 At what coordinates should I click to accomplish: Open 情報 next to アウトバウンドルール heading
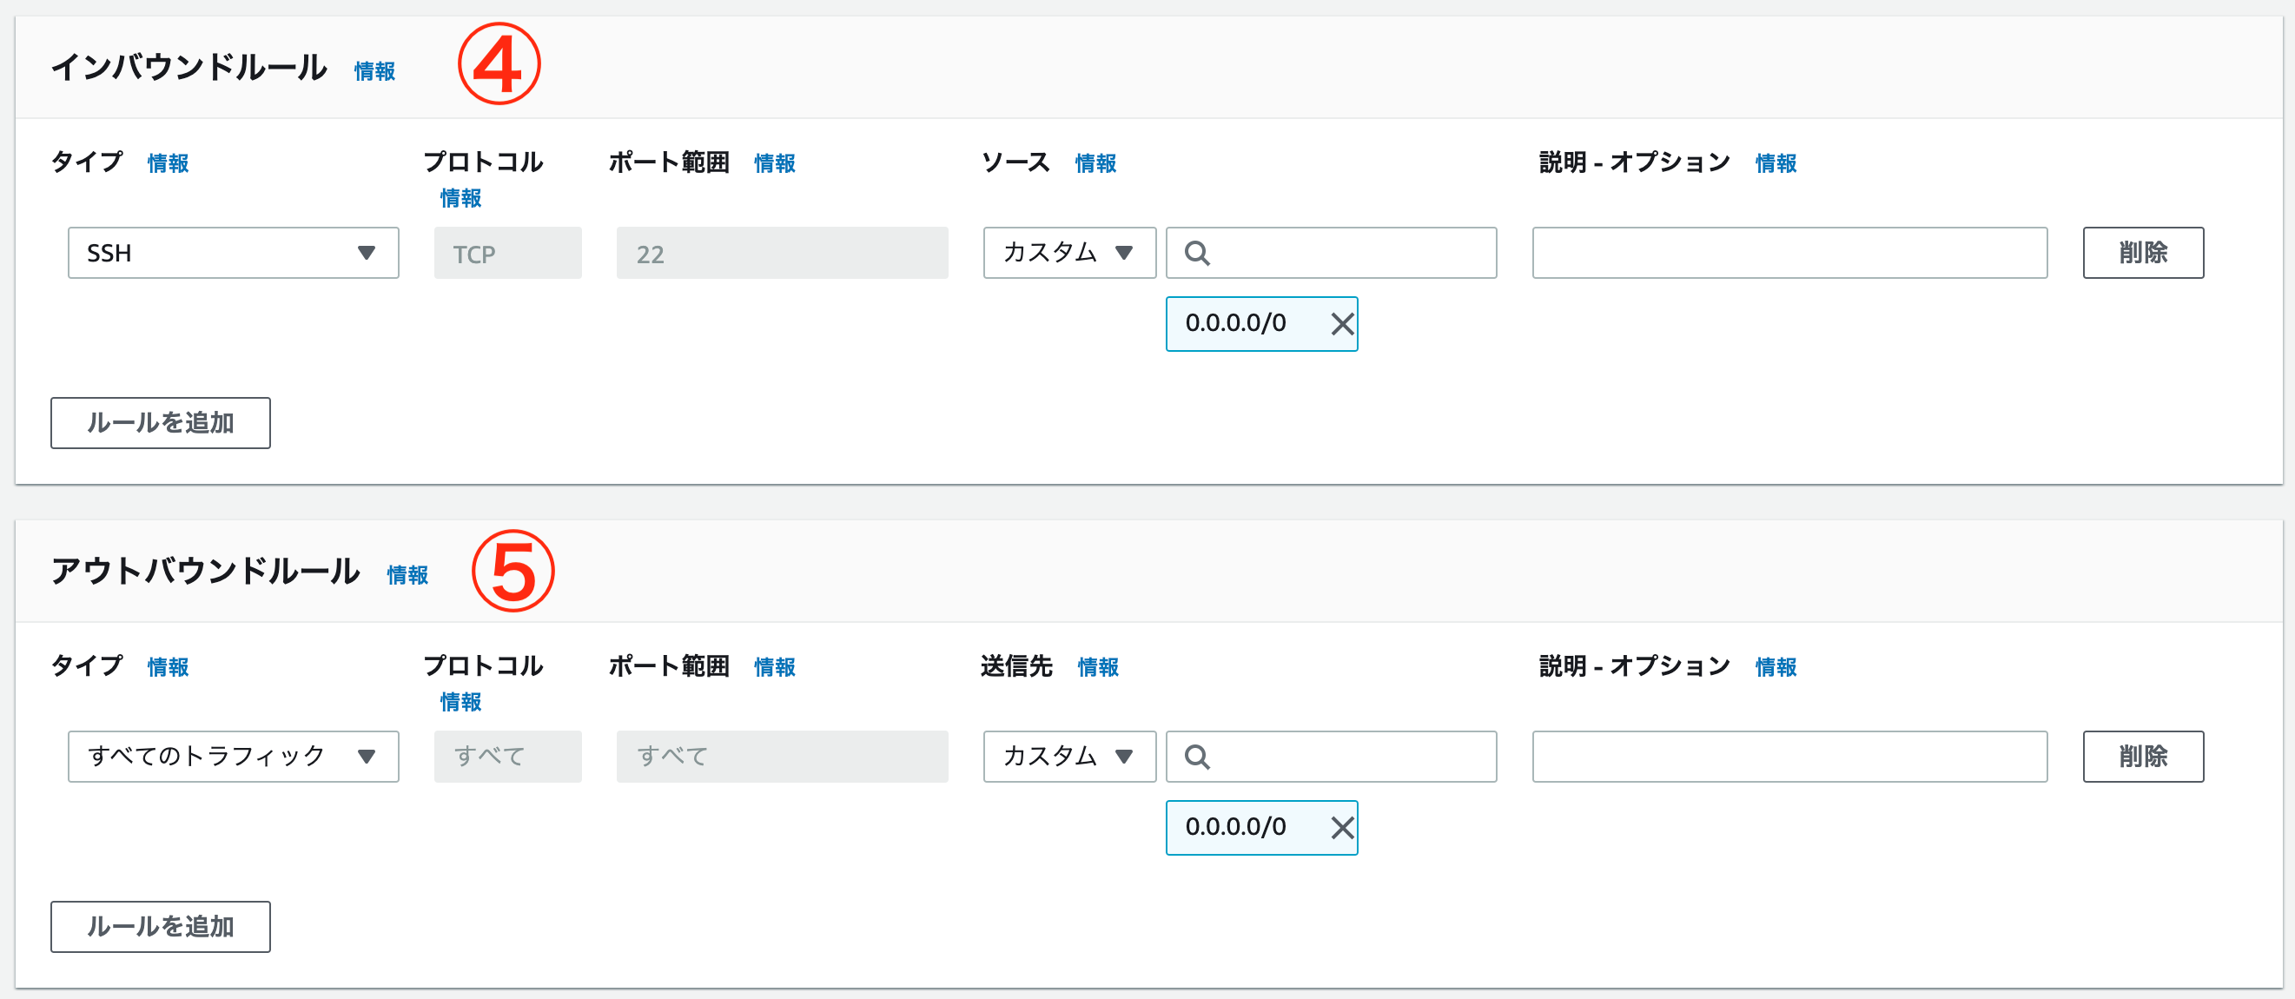[x=407, y=576]
